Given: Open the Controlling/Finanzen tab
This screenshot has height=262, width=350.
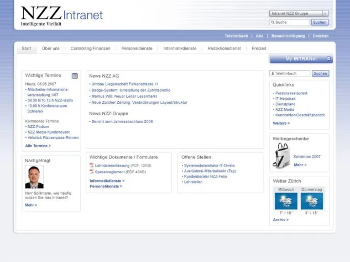Looking at the screenshot, I should (x=90, y=49).
